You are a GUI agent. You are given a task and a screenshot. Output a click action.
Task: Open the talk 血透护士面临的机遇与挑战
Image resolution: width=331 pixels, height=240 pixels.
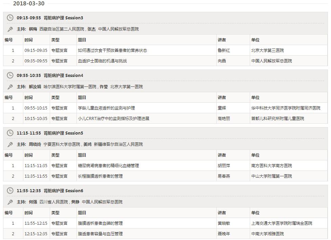click(102, 61)
